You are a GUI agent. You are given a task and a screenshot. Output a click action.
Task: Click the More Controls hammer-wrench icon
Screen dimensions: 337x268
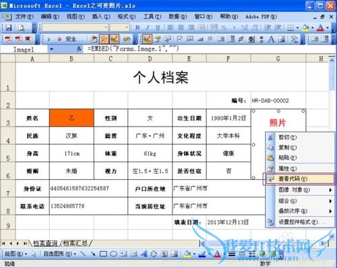[294, 39]
